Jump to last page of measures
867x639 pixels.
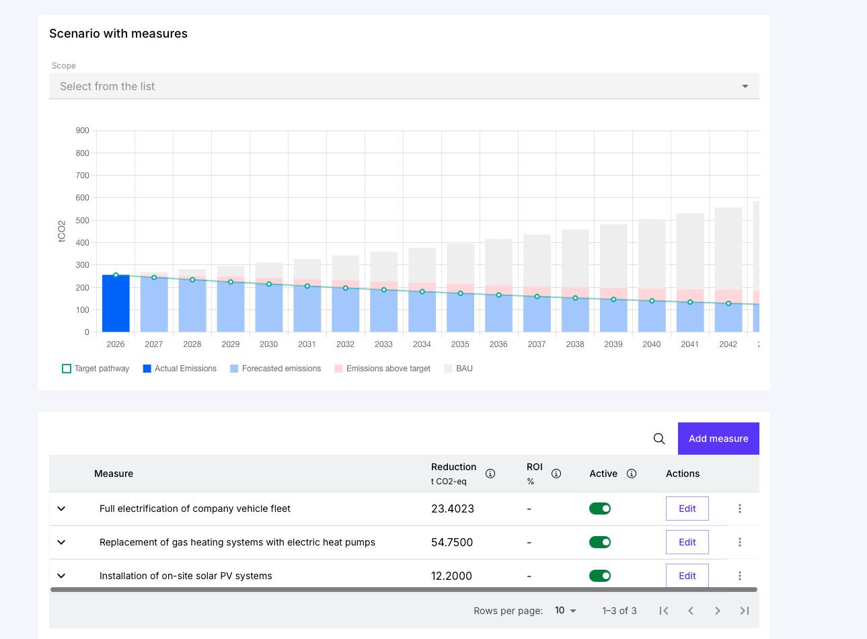tap(745, 611)
